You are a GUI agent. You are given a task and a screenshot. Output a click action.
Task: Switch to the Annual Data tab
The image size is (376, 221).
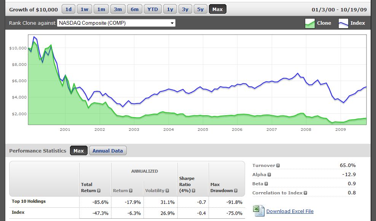tap(108, 151)
